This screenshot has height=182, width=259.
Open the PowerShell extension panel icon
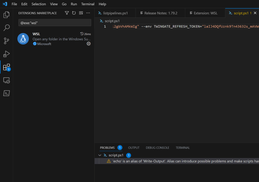click(6, 93)
